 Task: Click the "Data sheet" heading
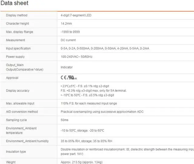(15, 3)
